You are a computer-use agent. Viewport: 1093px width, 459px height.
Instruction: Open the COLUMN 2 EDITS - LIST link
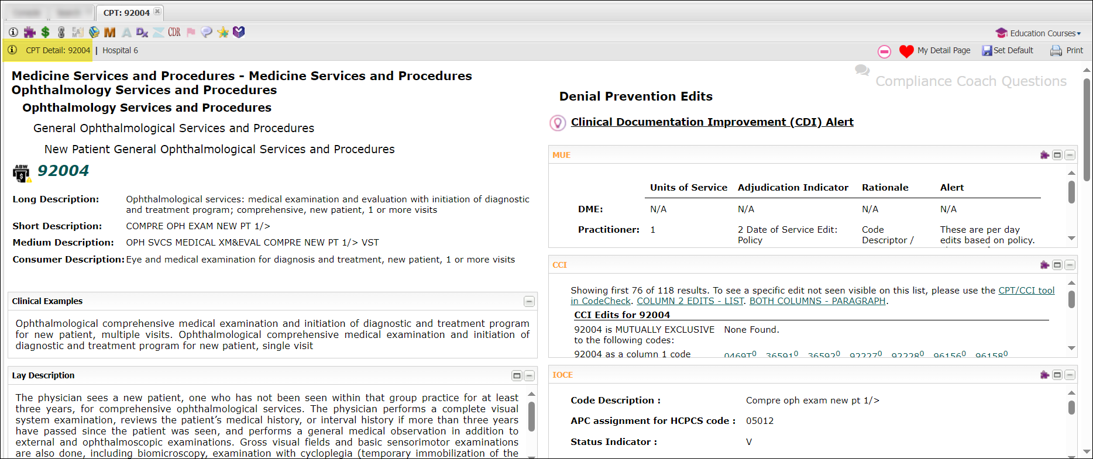[690, 301]
